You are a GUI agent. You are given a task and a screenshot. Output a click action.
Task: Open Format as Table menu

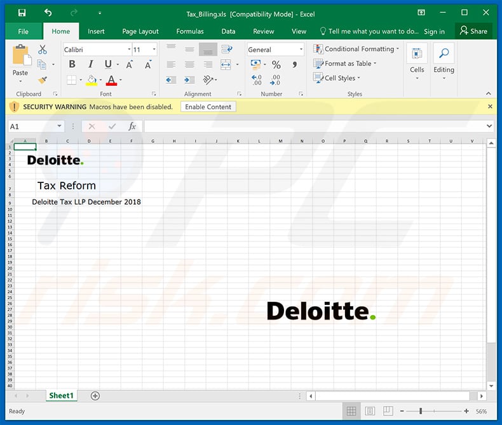click(345, 64)
